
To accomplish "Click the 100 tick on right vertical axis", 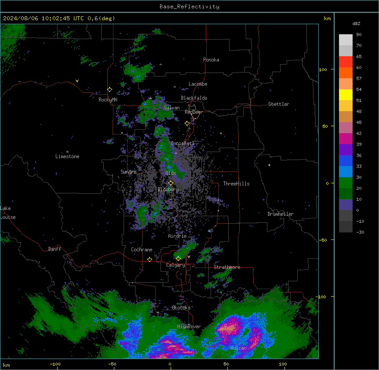I will pyautogui.click(x=323, y=69).
